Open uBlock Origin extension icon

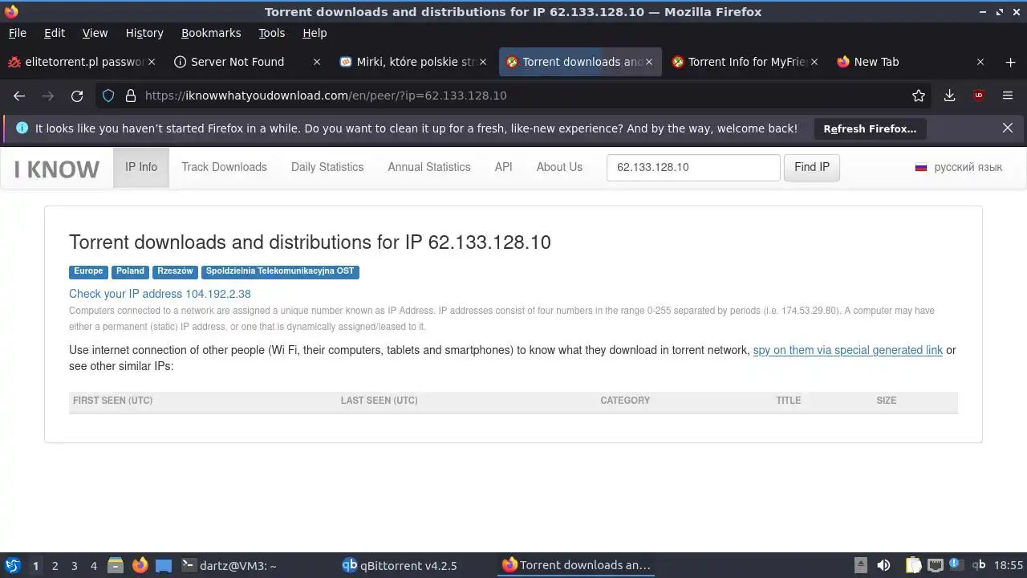pos(978,96)
